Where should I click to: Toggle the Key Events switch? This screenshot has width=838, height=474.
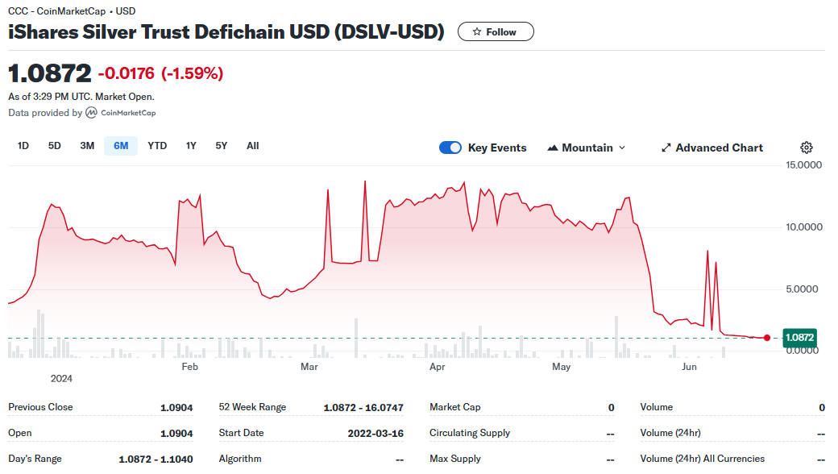(450, 148)
